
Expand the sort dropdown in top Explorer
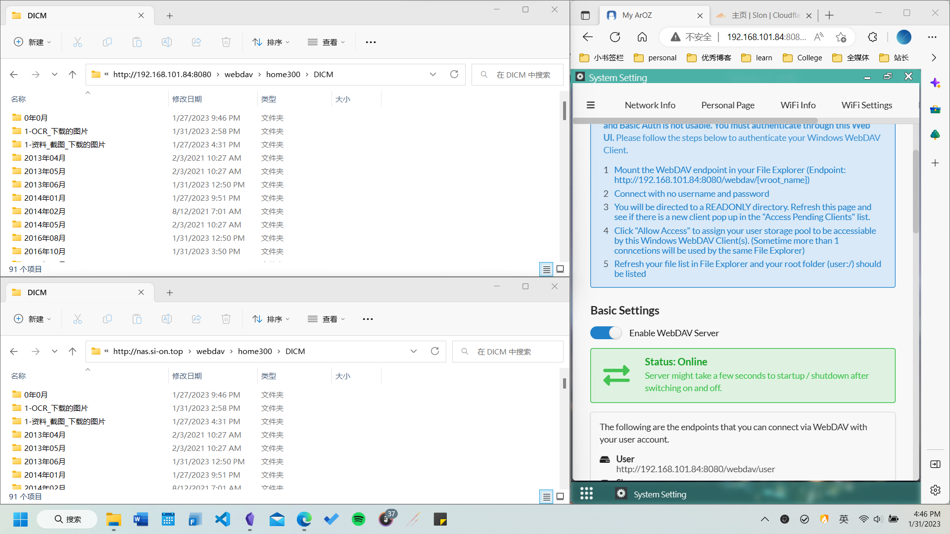271,42
